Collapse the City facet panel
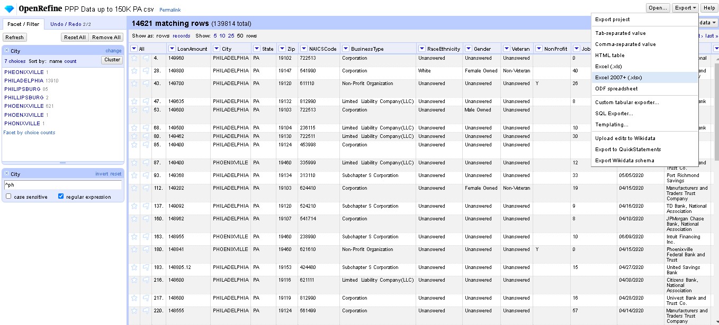The image size is (719, 325). [5, 50]
